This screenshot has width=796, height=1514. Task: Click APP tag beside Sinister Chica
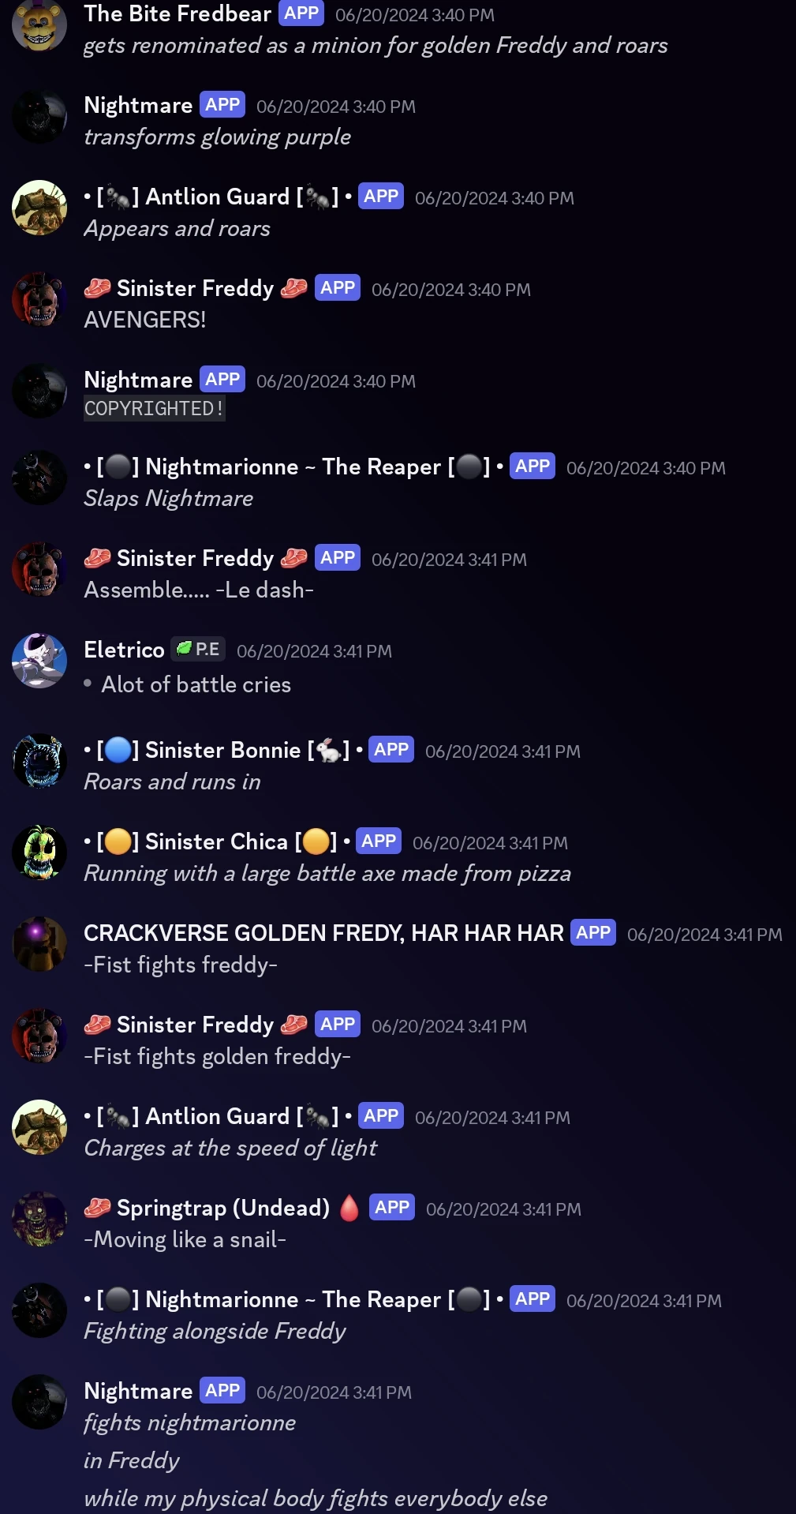coord(379,841)
